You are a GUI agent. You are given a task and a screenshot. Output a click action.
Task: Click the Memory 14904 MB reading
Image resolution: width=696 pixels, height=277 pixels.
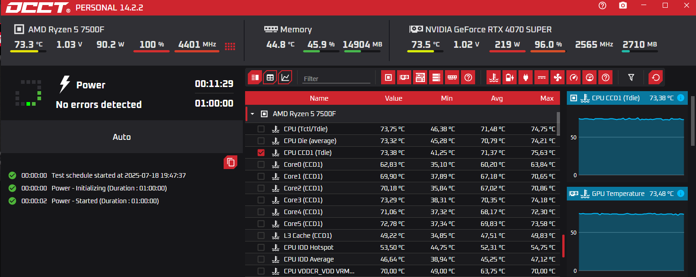pyautogui.click(x=362, y=45)
